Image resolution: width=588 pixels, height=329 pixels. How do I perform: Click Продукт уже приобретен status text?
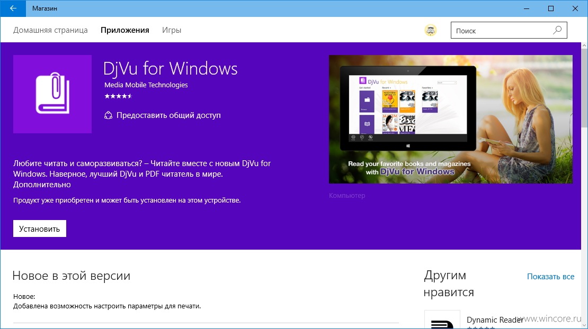pyautogui.click(x=127, y=200)
